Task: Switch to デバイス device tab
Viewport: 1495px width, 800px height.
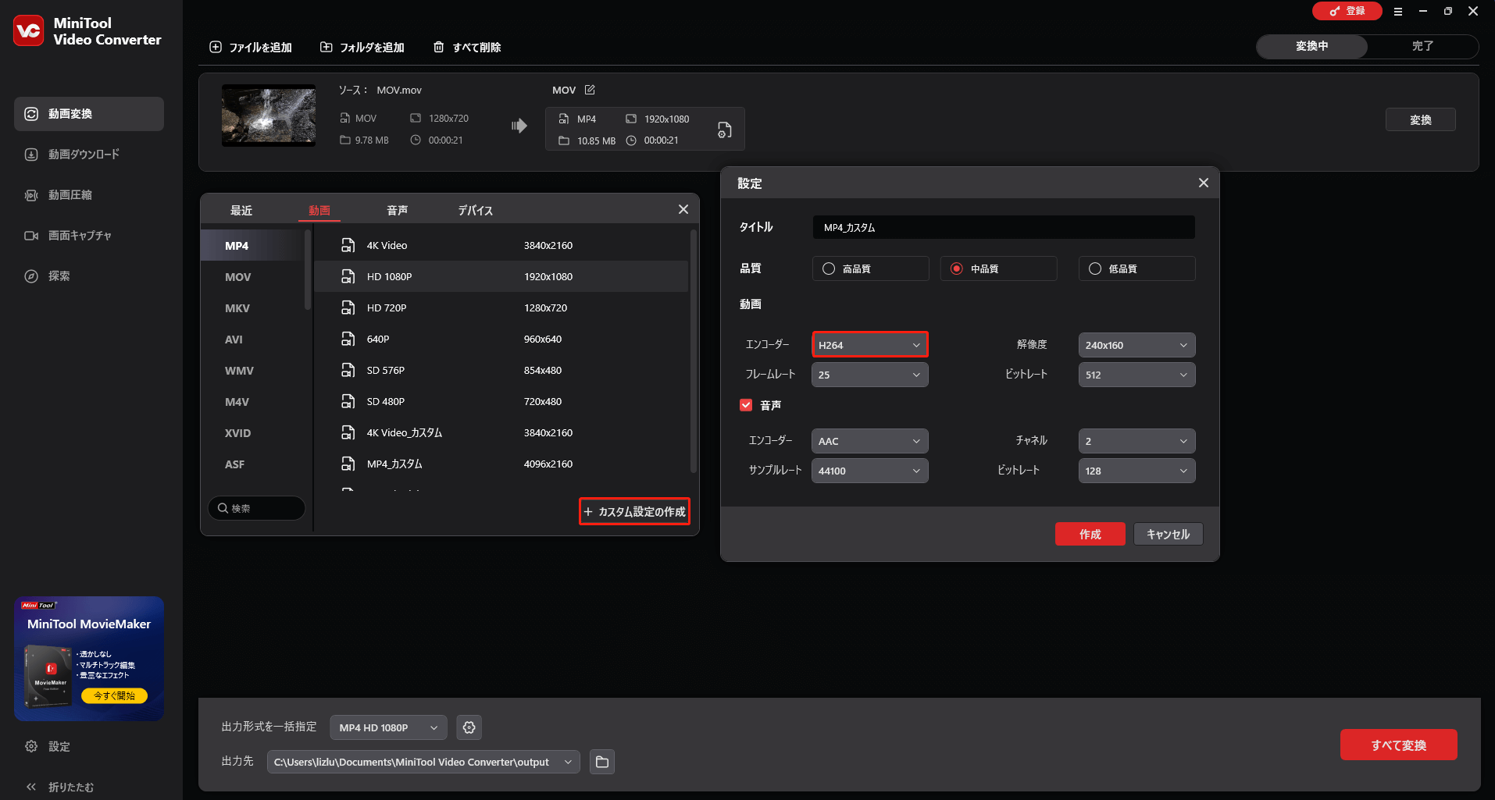Action: point(475,210)
